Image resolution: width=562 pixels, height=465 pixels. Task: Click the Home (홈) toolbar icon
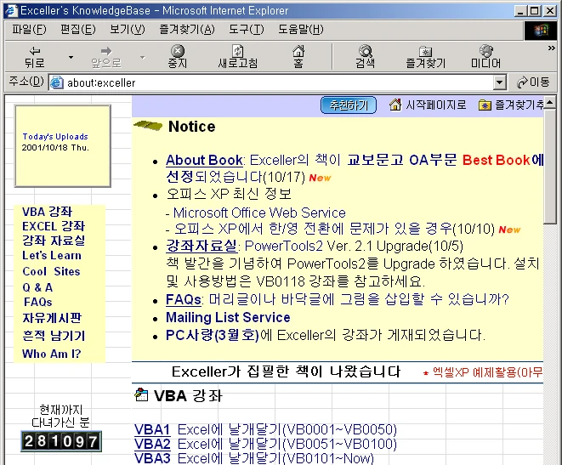pyautogui.click(x=298, y=51)
